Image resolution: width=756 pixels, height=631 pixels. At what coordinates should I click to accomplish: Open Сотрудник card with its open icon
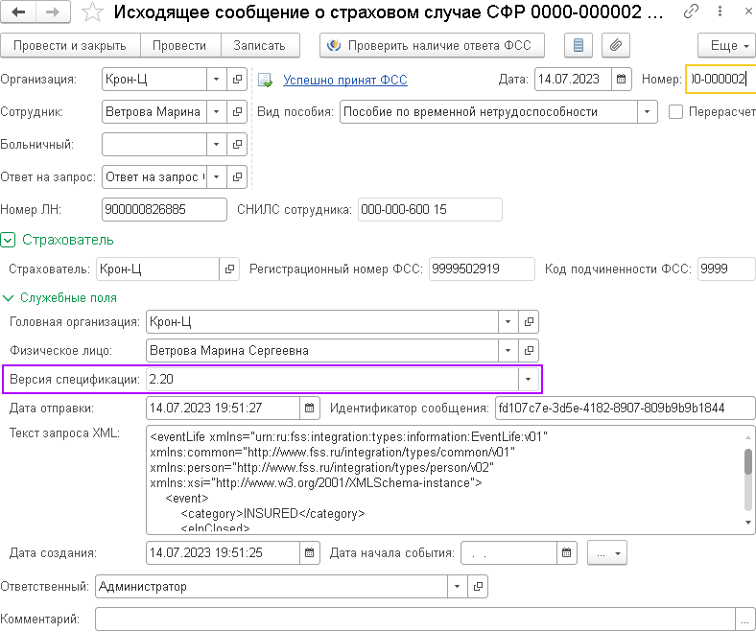coord(237,112)
